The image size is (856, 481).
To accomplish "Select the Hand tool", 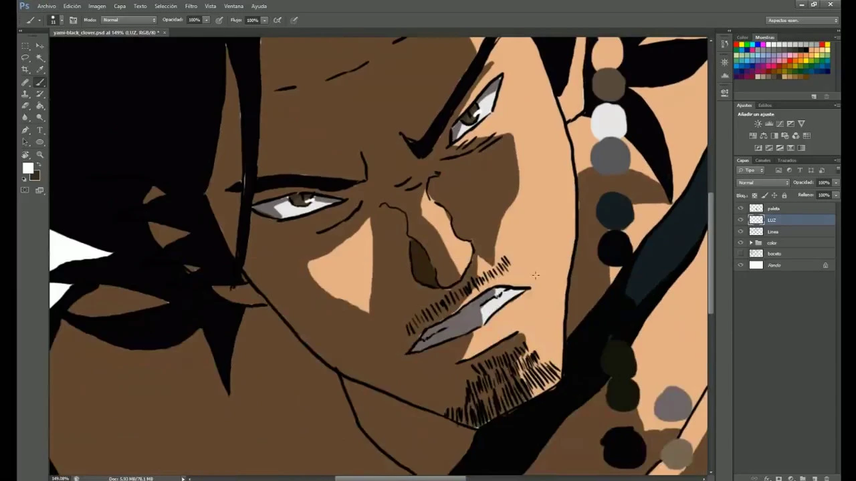I will [x=25, y=154].
